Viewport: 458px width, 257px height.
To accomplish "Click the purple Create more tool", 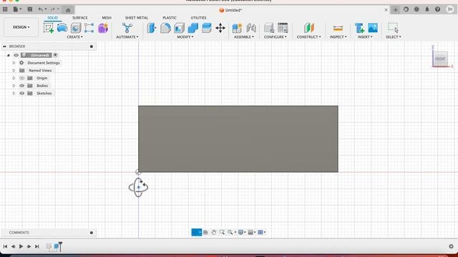I will coord(103,28).
